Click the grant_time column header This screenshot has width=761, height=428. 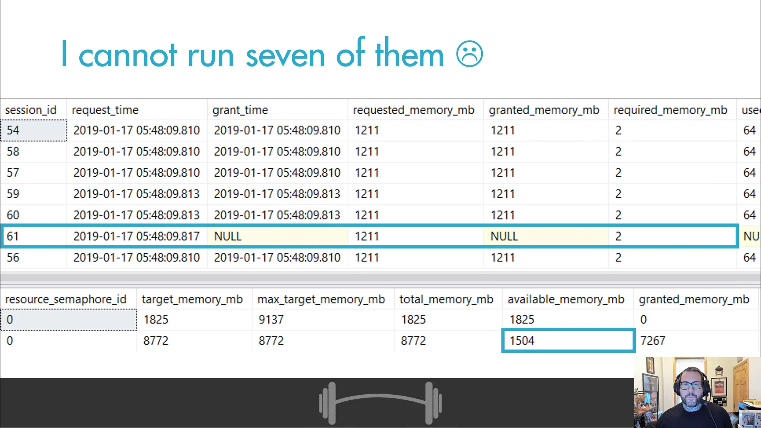click(240, 110)
